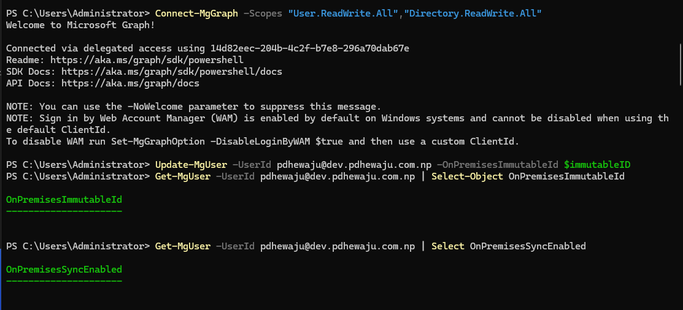Open the Readme aka.ms link
The width and height of the screenshot is (683, 310).
147,60
